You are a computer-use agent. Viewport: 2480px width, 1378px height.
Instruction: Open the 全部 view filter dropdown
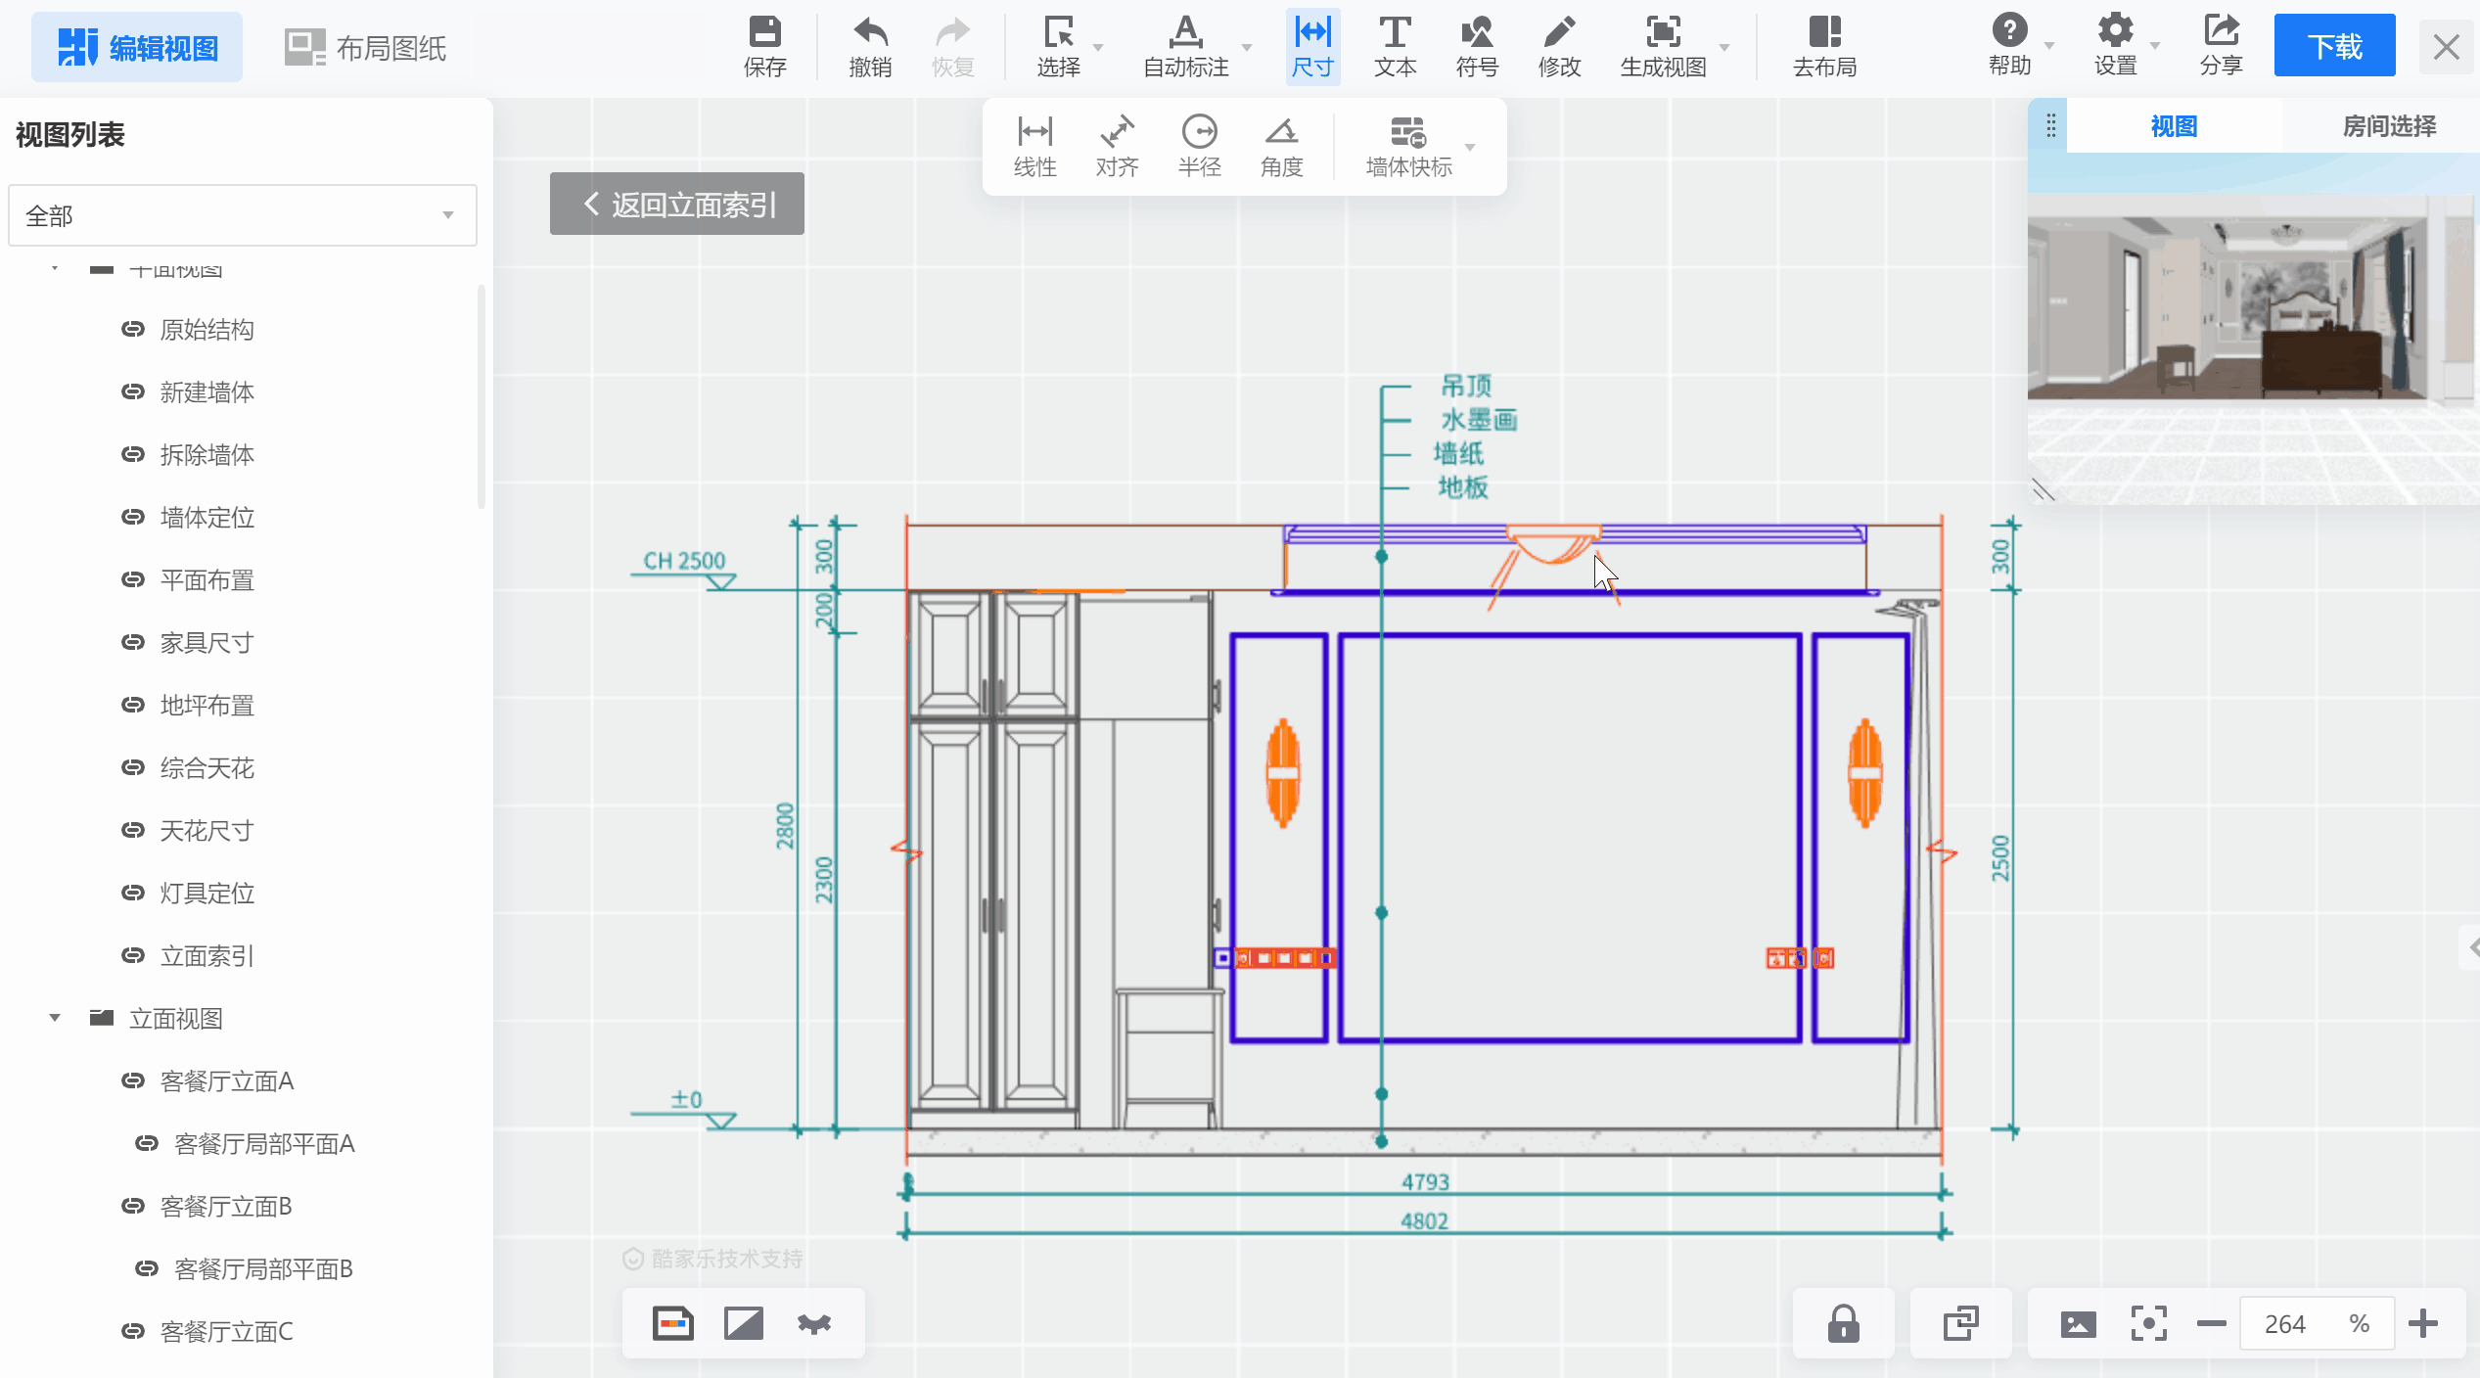click(x=242, y=215)
